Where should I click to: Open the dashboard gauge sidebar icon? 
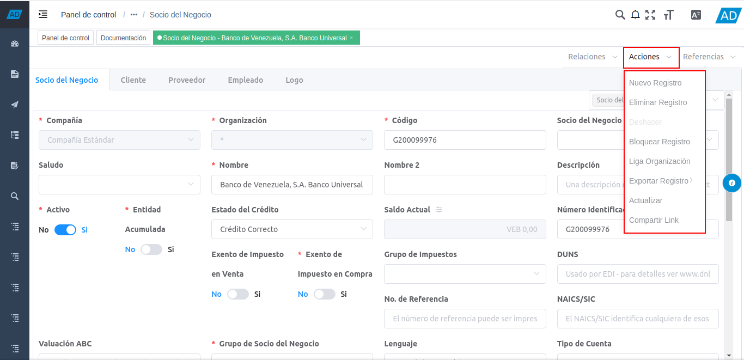[x=15, y=44]
